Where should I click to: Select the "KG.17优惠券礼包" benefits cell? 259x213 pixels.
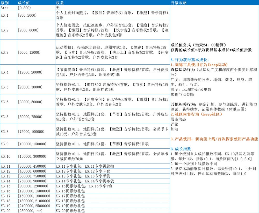(112, 196)
